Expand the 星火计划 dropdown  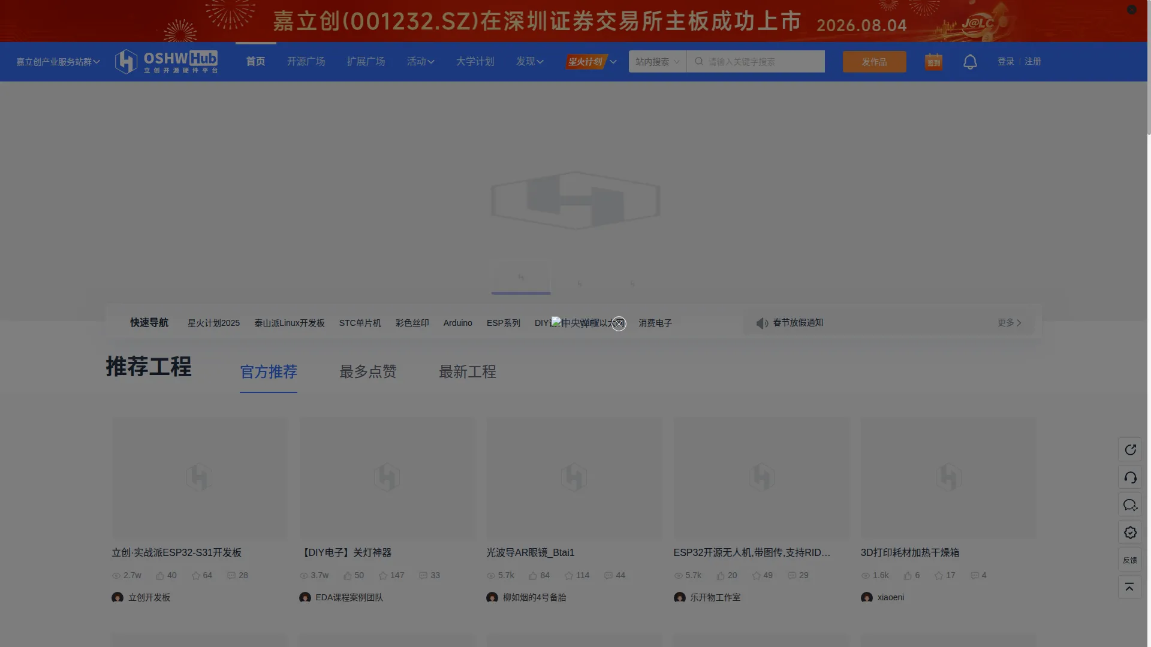(x=592, y=62)
